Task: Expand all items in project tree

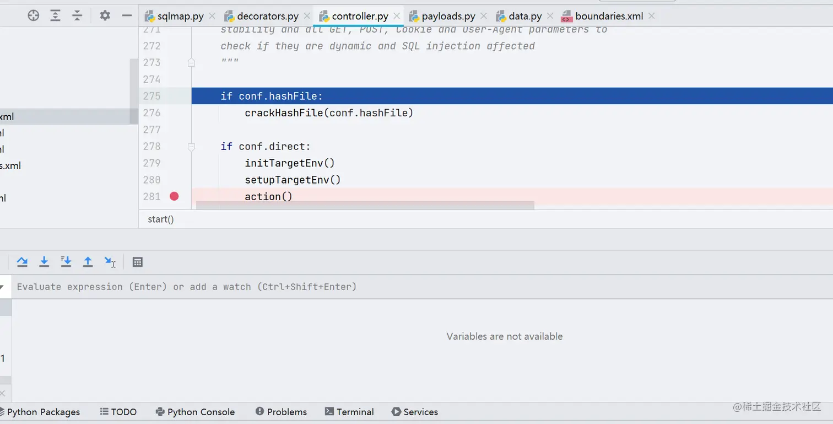Action: 55,15
